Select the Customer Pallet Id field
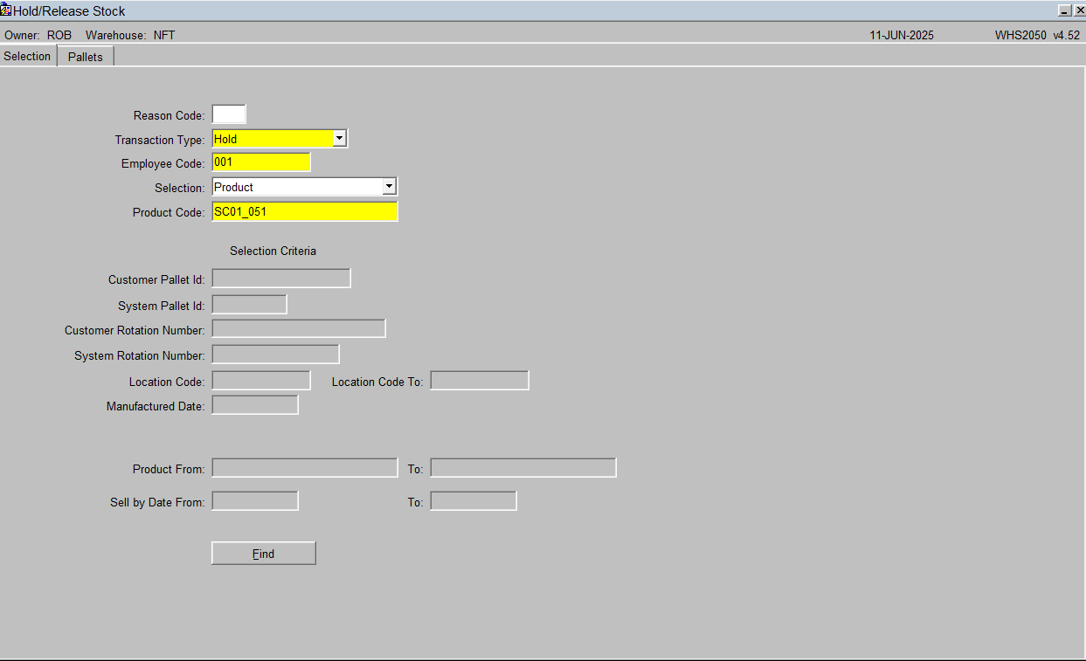This screenshot has width=1086, height=661. click(x=281, y=279)
